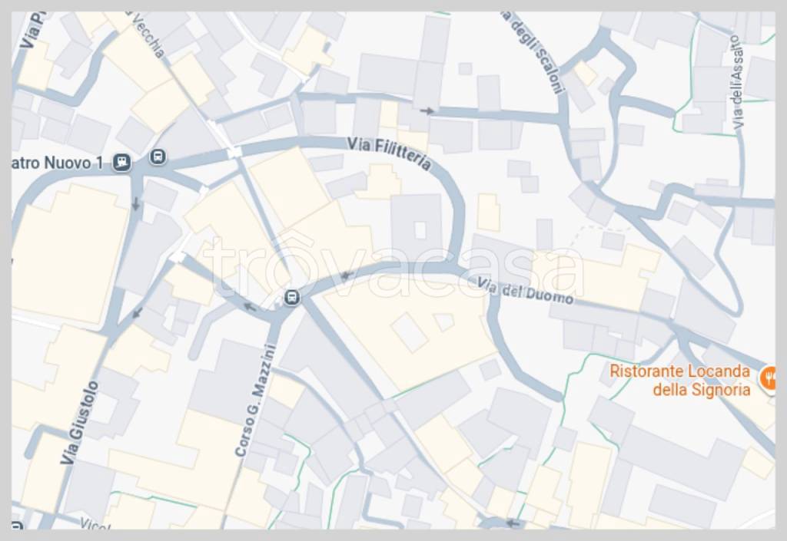This screenshot has height=541, width=787.
Task: Select the Via dell'Assalto street label
Action: [737, 81]
